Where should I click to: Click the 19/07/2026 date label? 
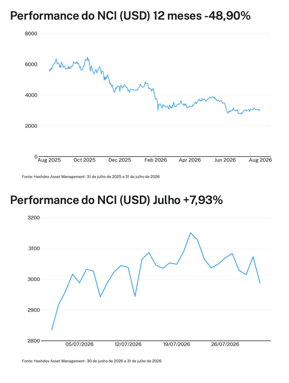pyautogui.click(x=177, y=344)
